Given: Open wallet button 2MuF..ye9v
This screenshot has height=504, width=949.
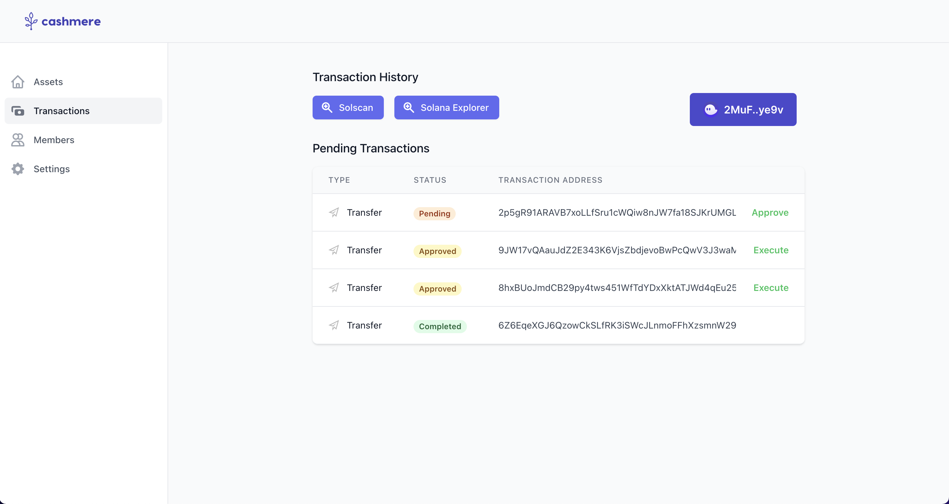Looking at the screenshot, I should coord(743,110).
